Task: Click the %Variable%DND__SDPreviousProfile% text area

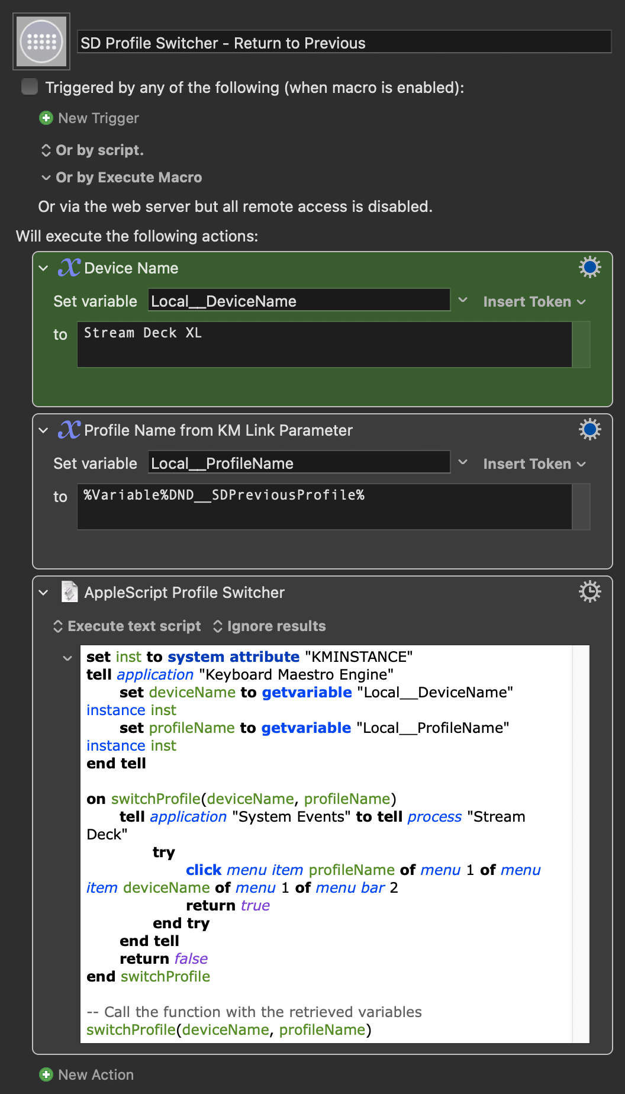Action: coord(324,507)
